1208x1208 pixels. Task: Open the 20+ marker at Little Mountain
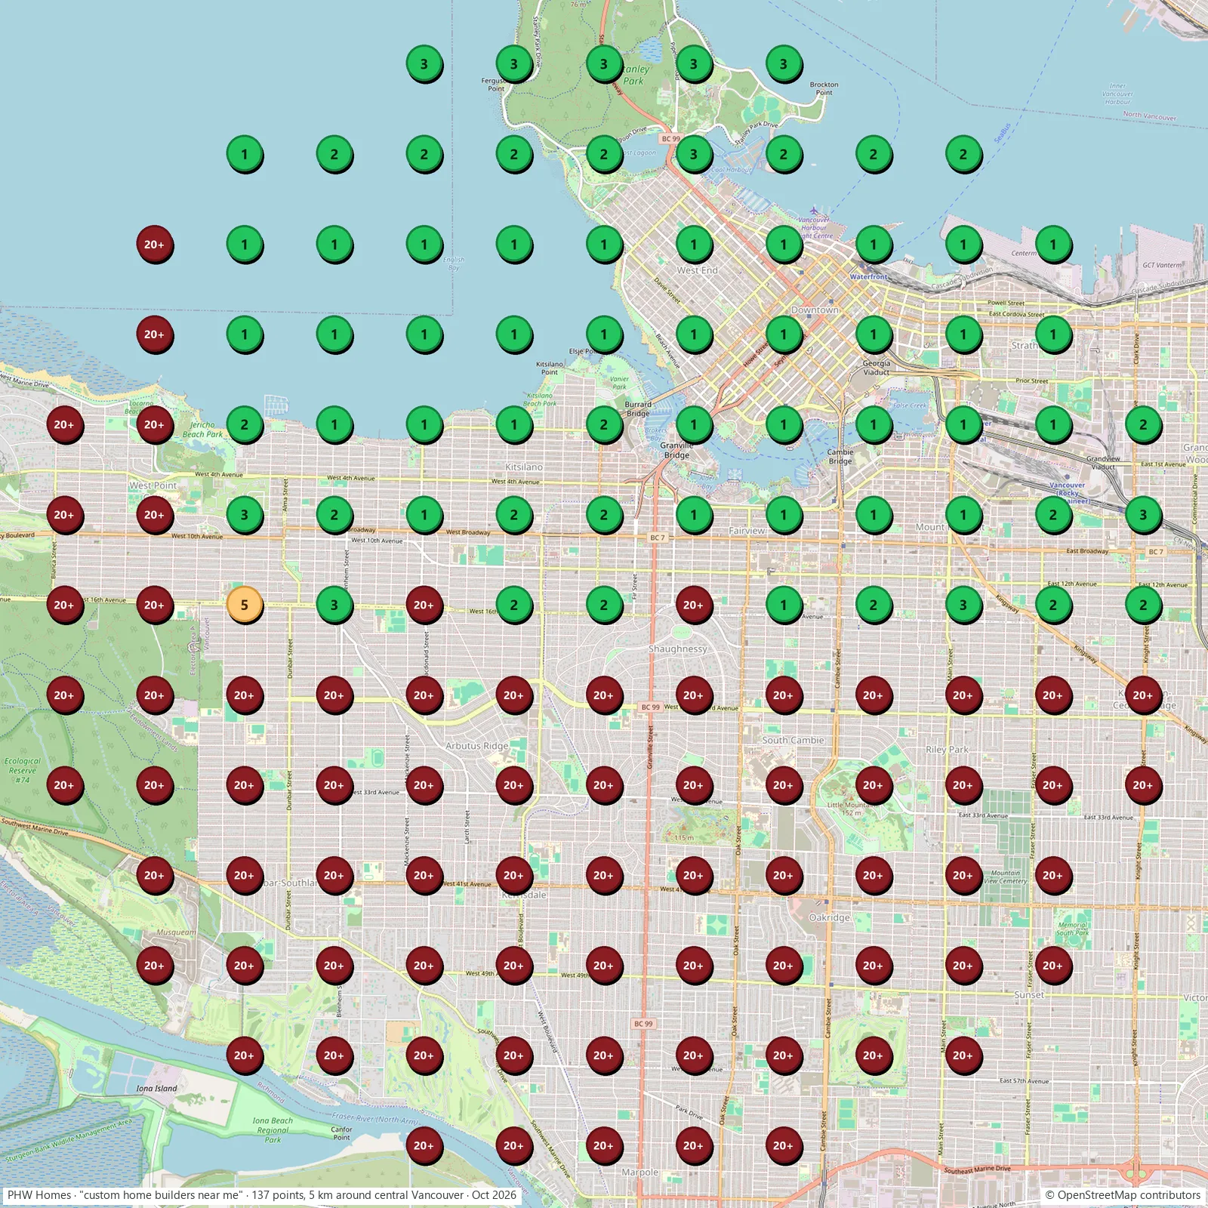tap(874, 785)
